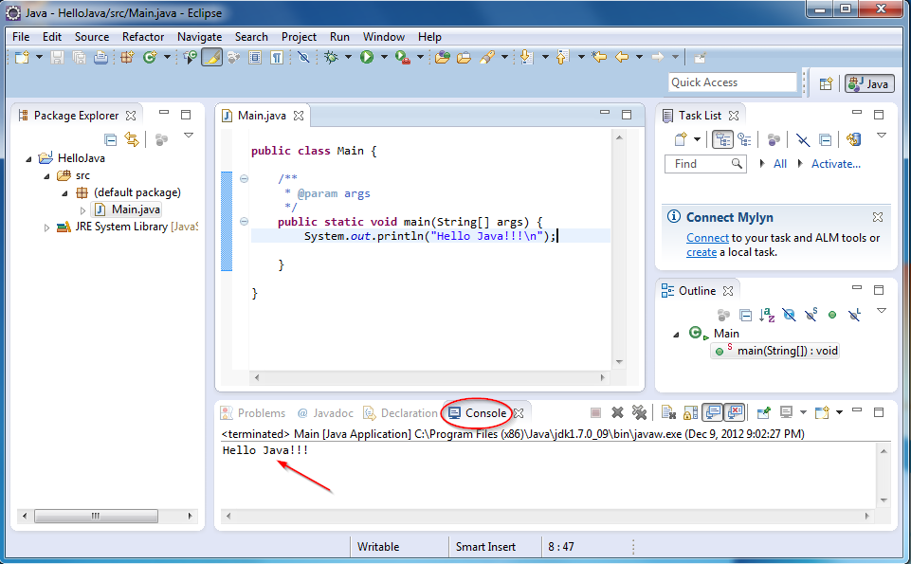Viewport: 911px width, 564px height.
Task: Open the Refactor menu
Action: point(143,37)
